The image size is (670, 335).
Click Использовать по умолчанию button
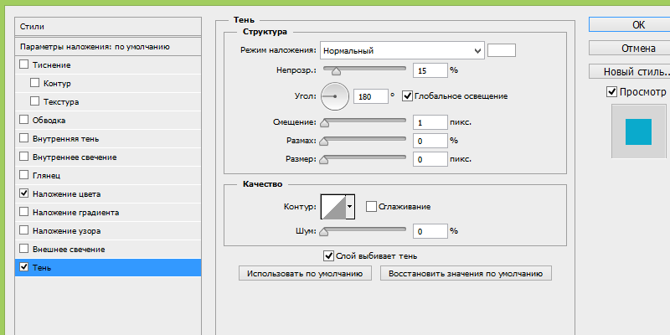click(305, 274)
